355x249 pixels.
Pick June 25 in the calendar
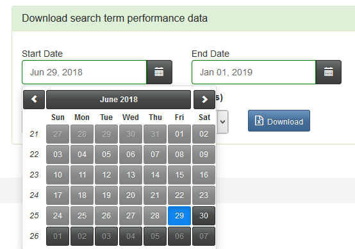[x=82, y=216]
